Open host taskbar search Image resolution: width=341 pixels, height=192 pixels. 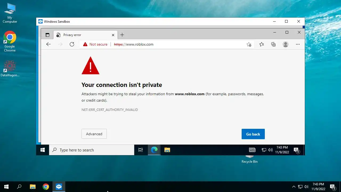19,187
